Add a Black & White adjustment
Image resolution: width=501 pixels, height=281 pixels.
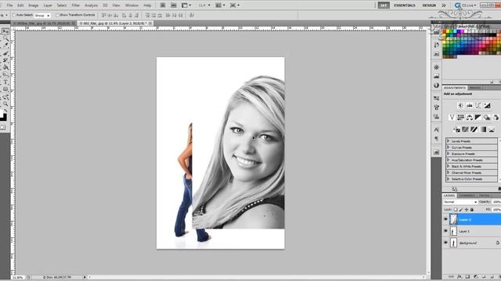(478, 118)
